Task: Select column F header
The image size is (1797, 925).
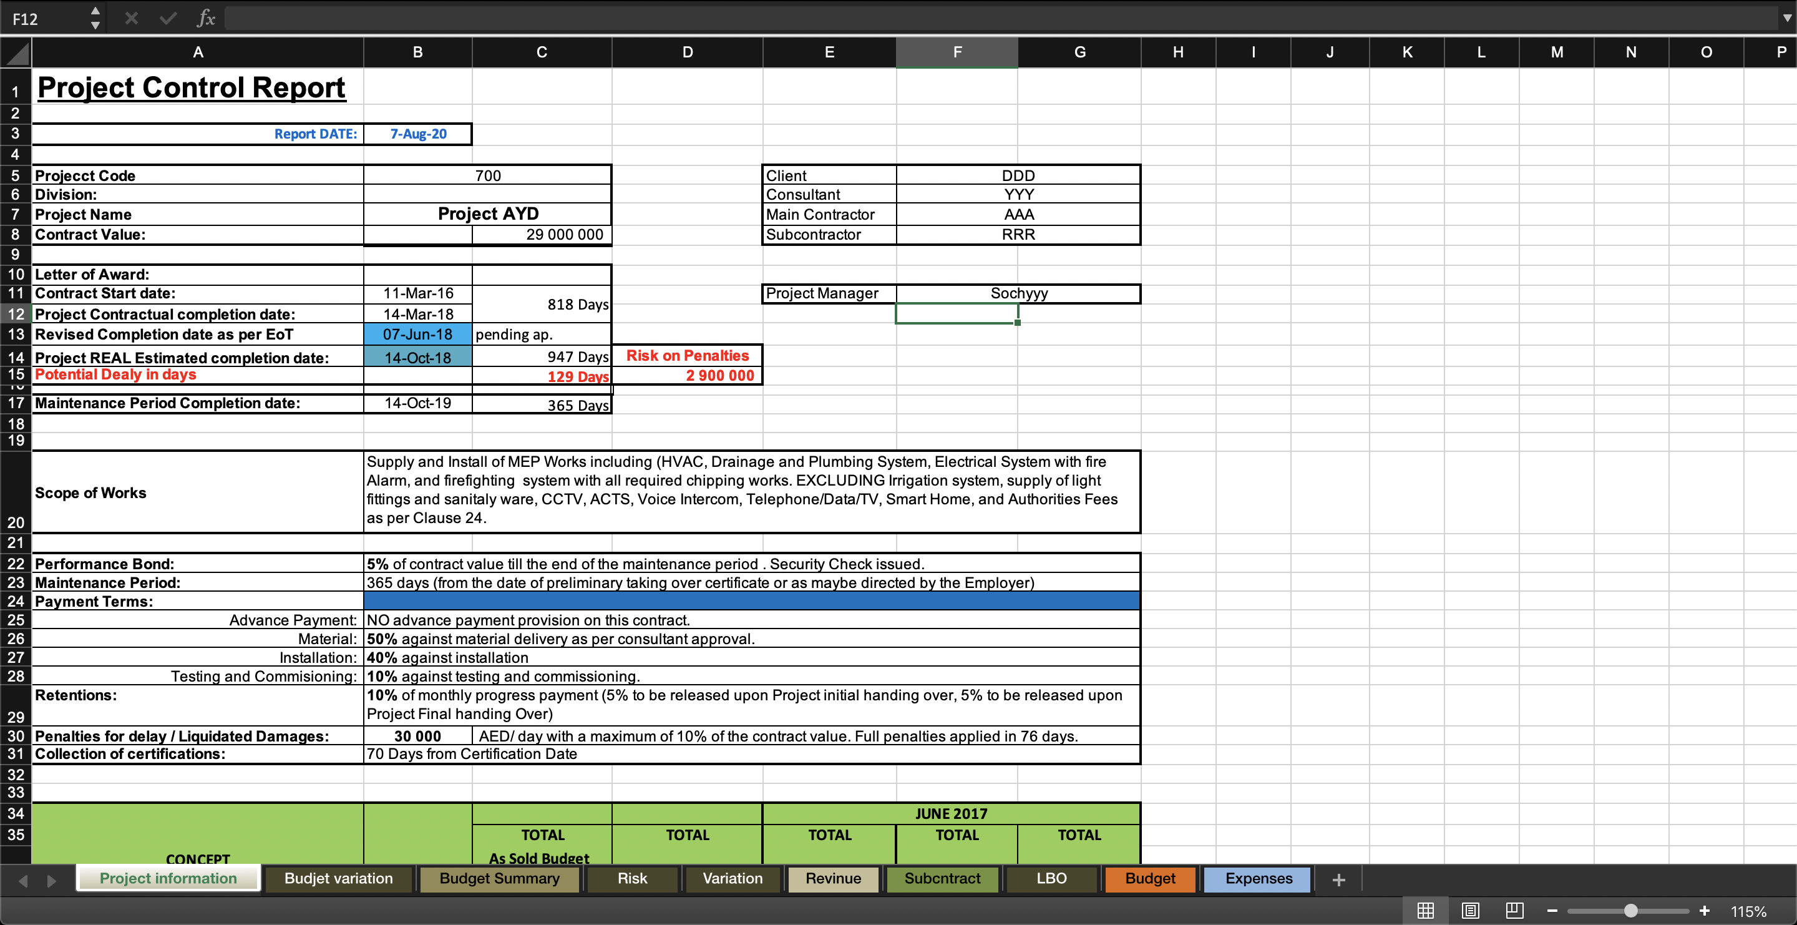Action: click(x=957, y=52)
